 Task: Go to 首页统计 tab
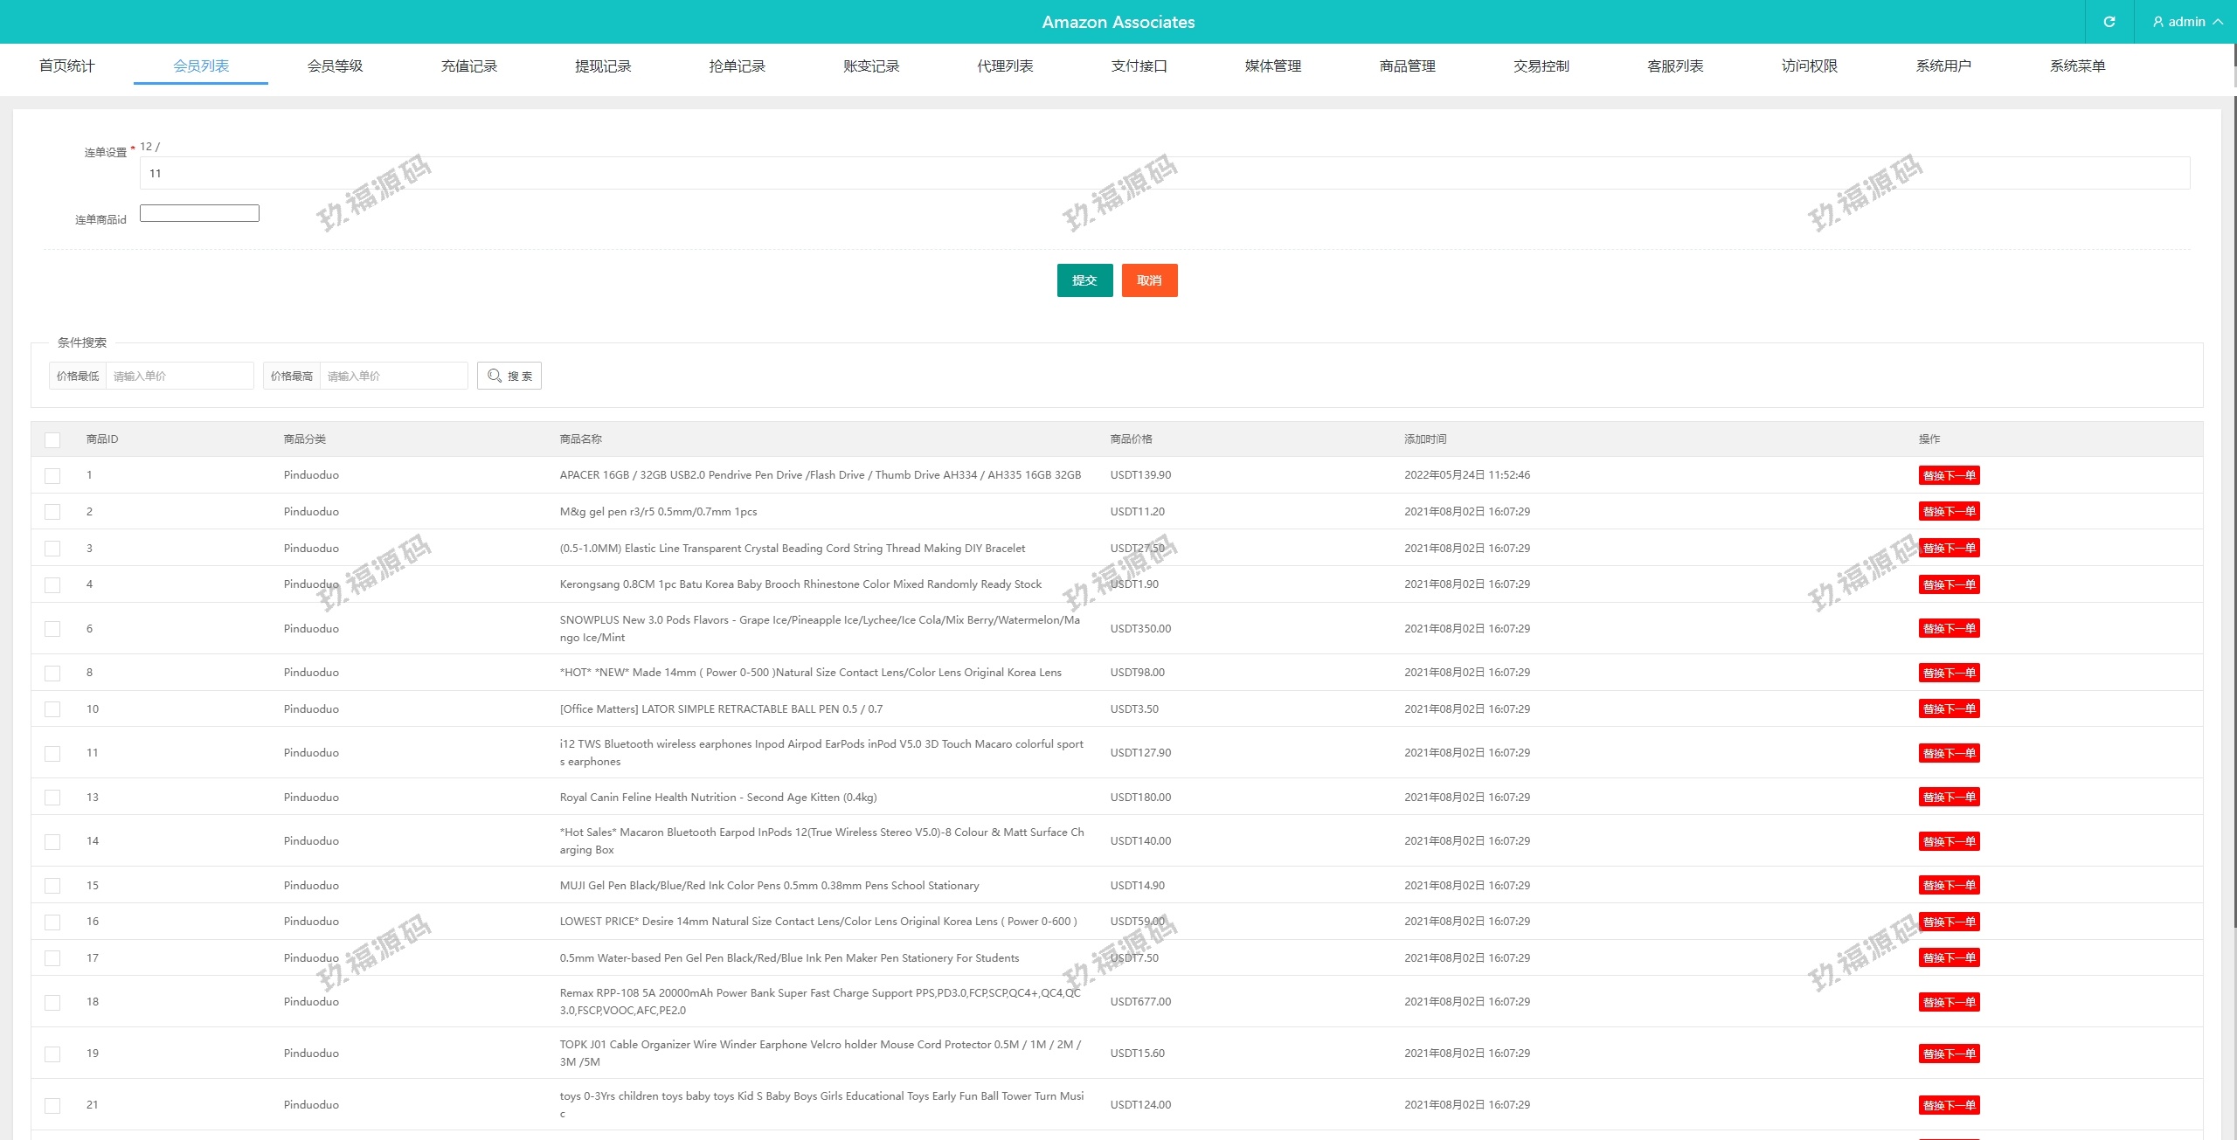tap(66, 66)
